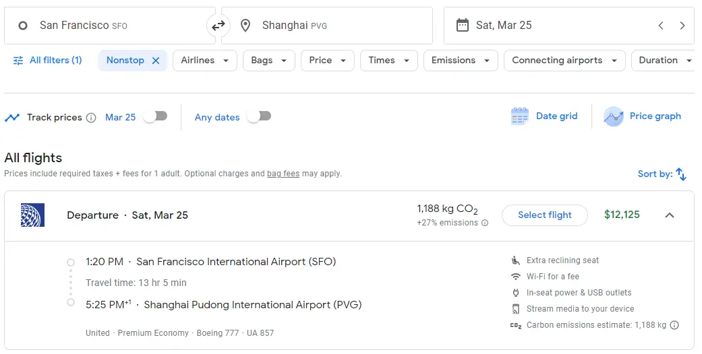
Task: Click the Sort by arrows icon
Action: coord(681,174)
